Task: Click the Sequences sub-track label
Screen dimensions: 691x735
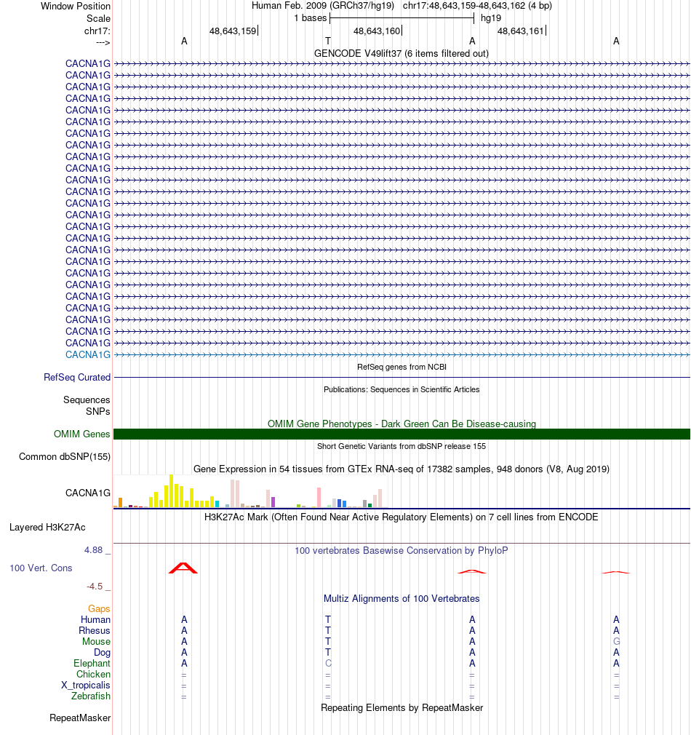Action: click(87, 400)
